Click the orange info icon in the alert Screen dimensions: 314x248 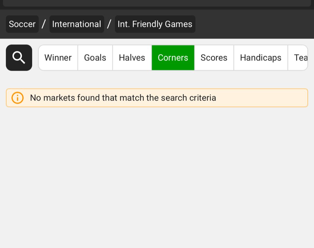pyautogui.click(x=17, y=98)
